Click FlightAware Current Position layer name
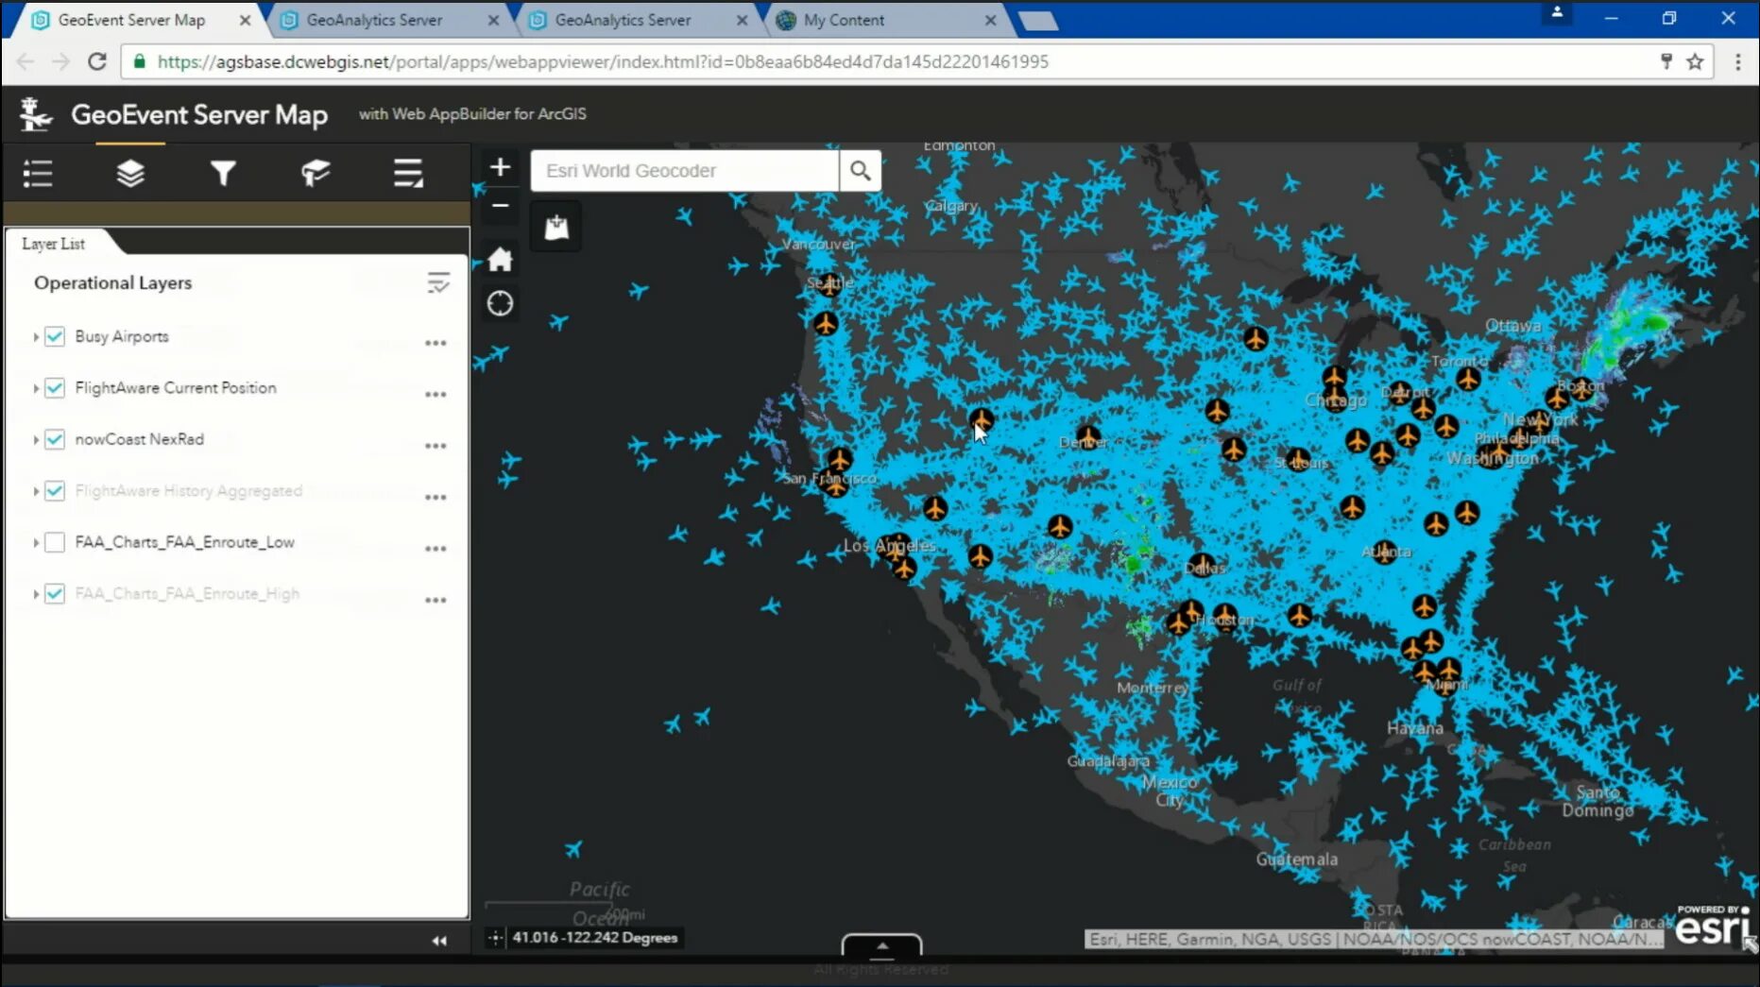 [176, 388]
